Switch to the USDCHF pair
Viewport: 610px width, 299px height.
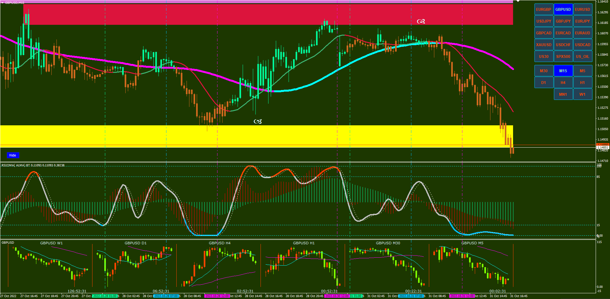[563, 45]
